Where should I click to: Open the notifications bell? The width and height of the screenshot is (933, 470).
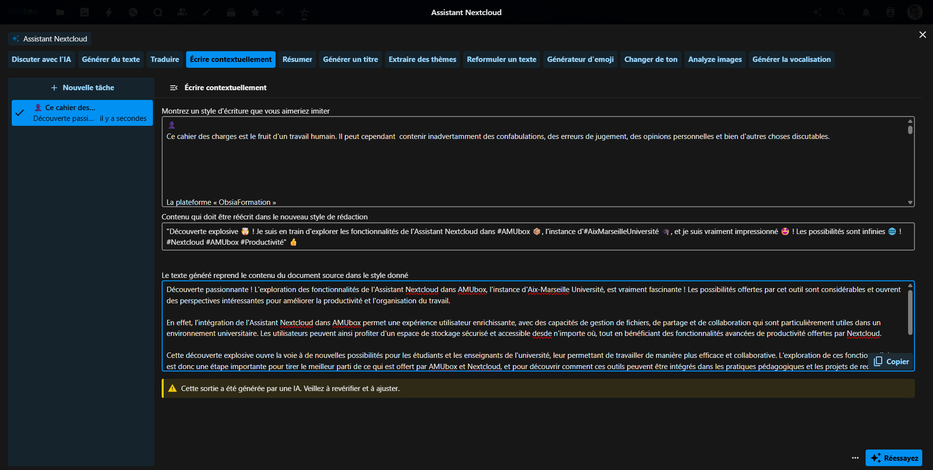pyautogui.click(x=866, y=12)
